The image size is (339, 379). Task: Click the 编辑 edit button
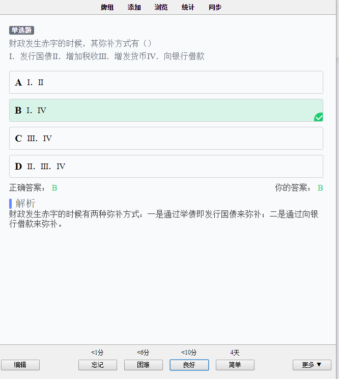(x=20, y=365)
